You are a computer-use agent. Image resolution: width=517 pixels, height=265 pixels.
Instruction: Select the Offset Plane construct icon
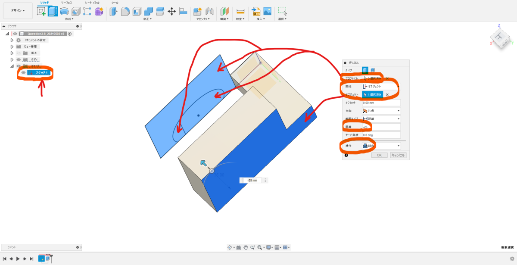coord(224,12)
